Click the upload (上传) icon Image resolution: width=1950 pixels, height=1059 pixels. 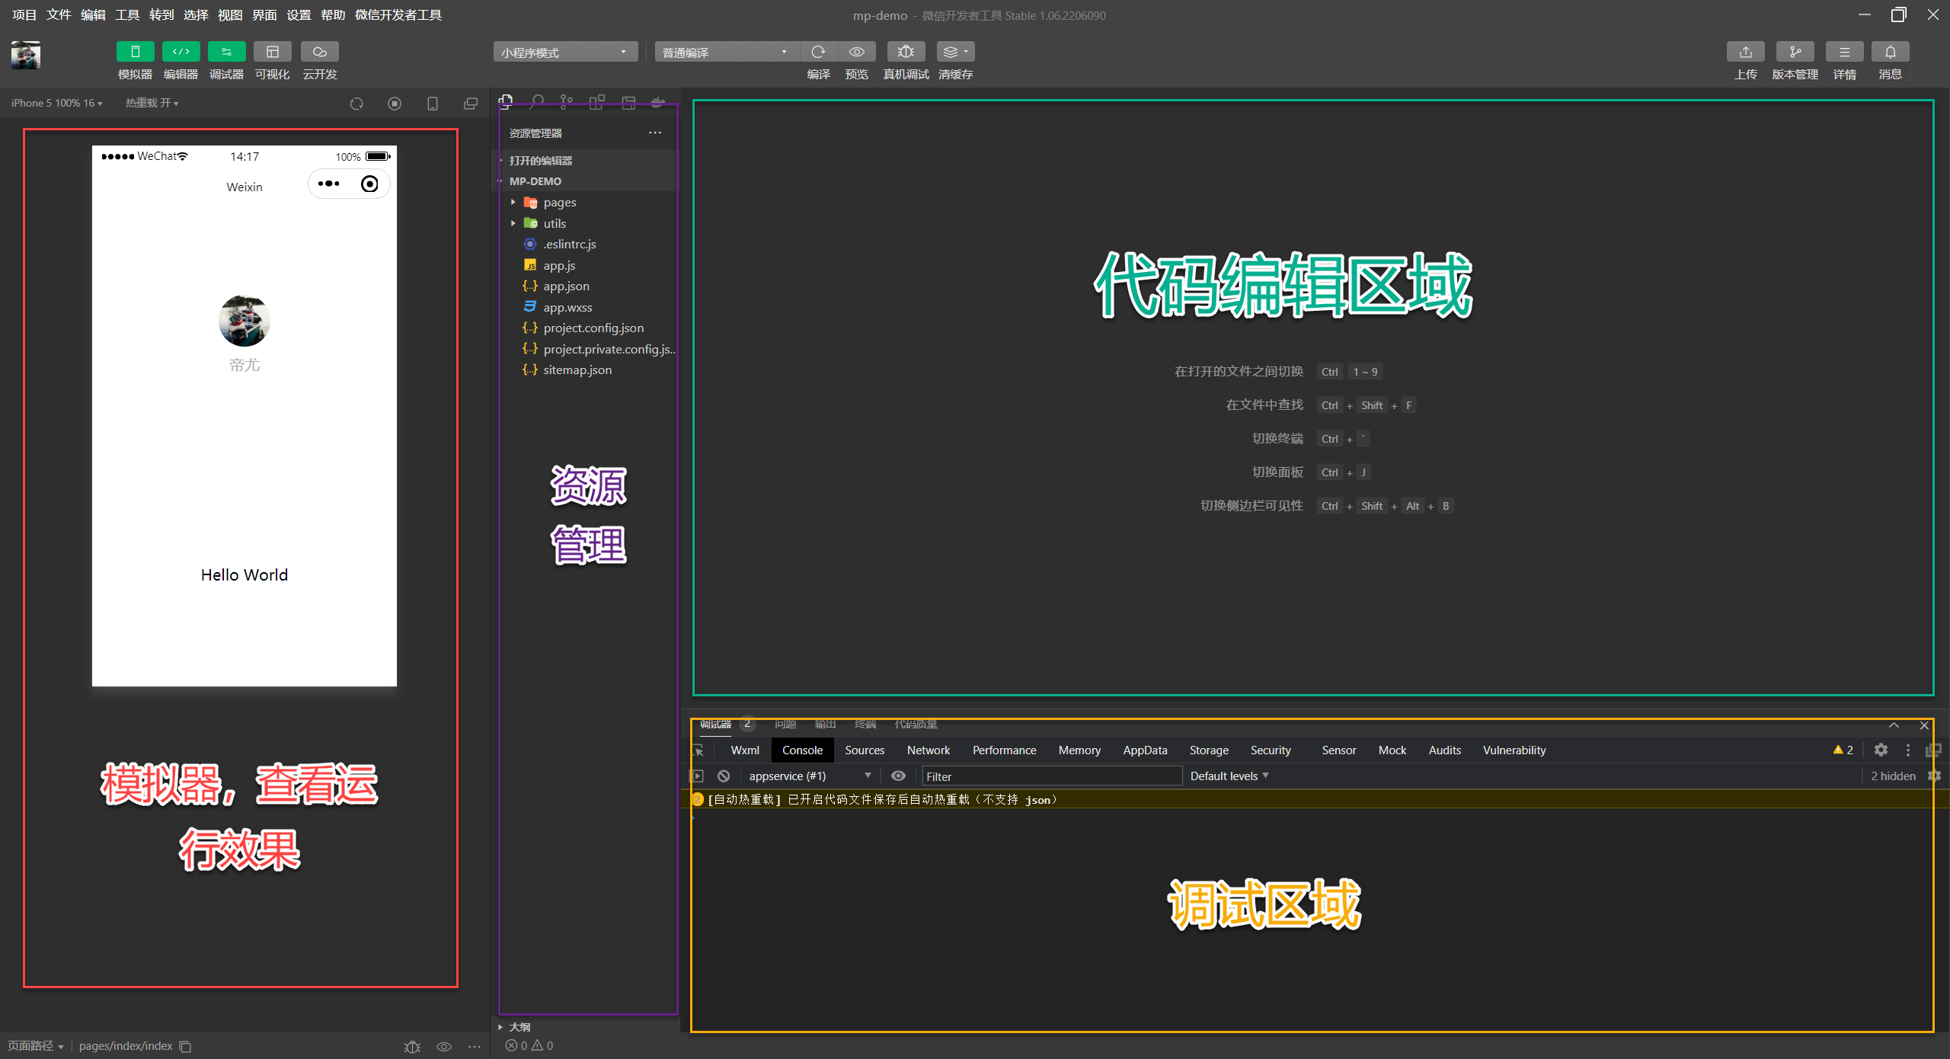(x=1745, y=52)
